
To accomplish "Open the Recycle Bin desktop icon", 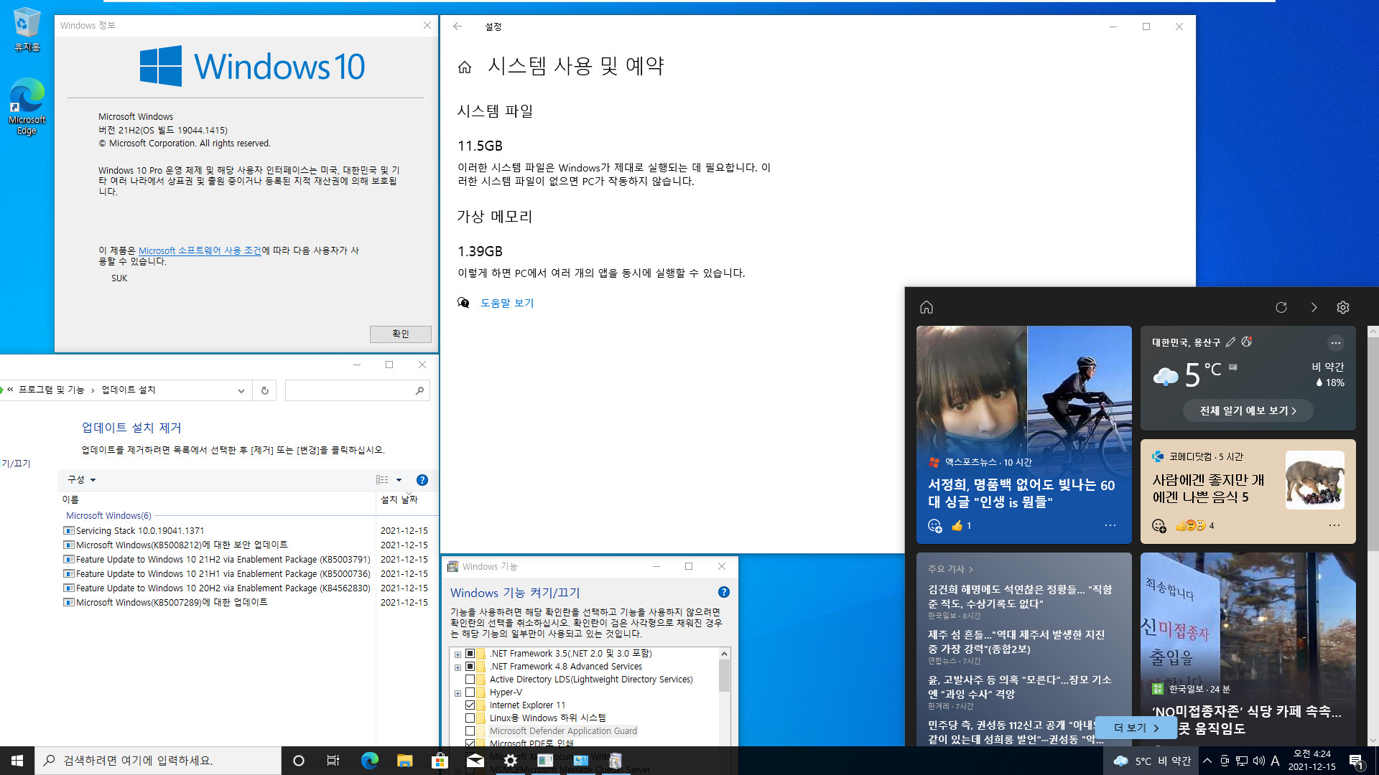I will click(x=27, y=29).
